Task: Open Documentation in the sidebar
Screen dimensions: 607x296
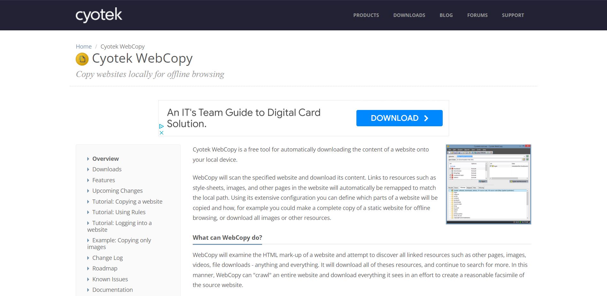Action: (x=113, y=290)
